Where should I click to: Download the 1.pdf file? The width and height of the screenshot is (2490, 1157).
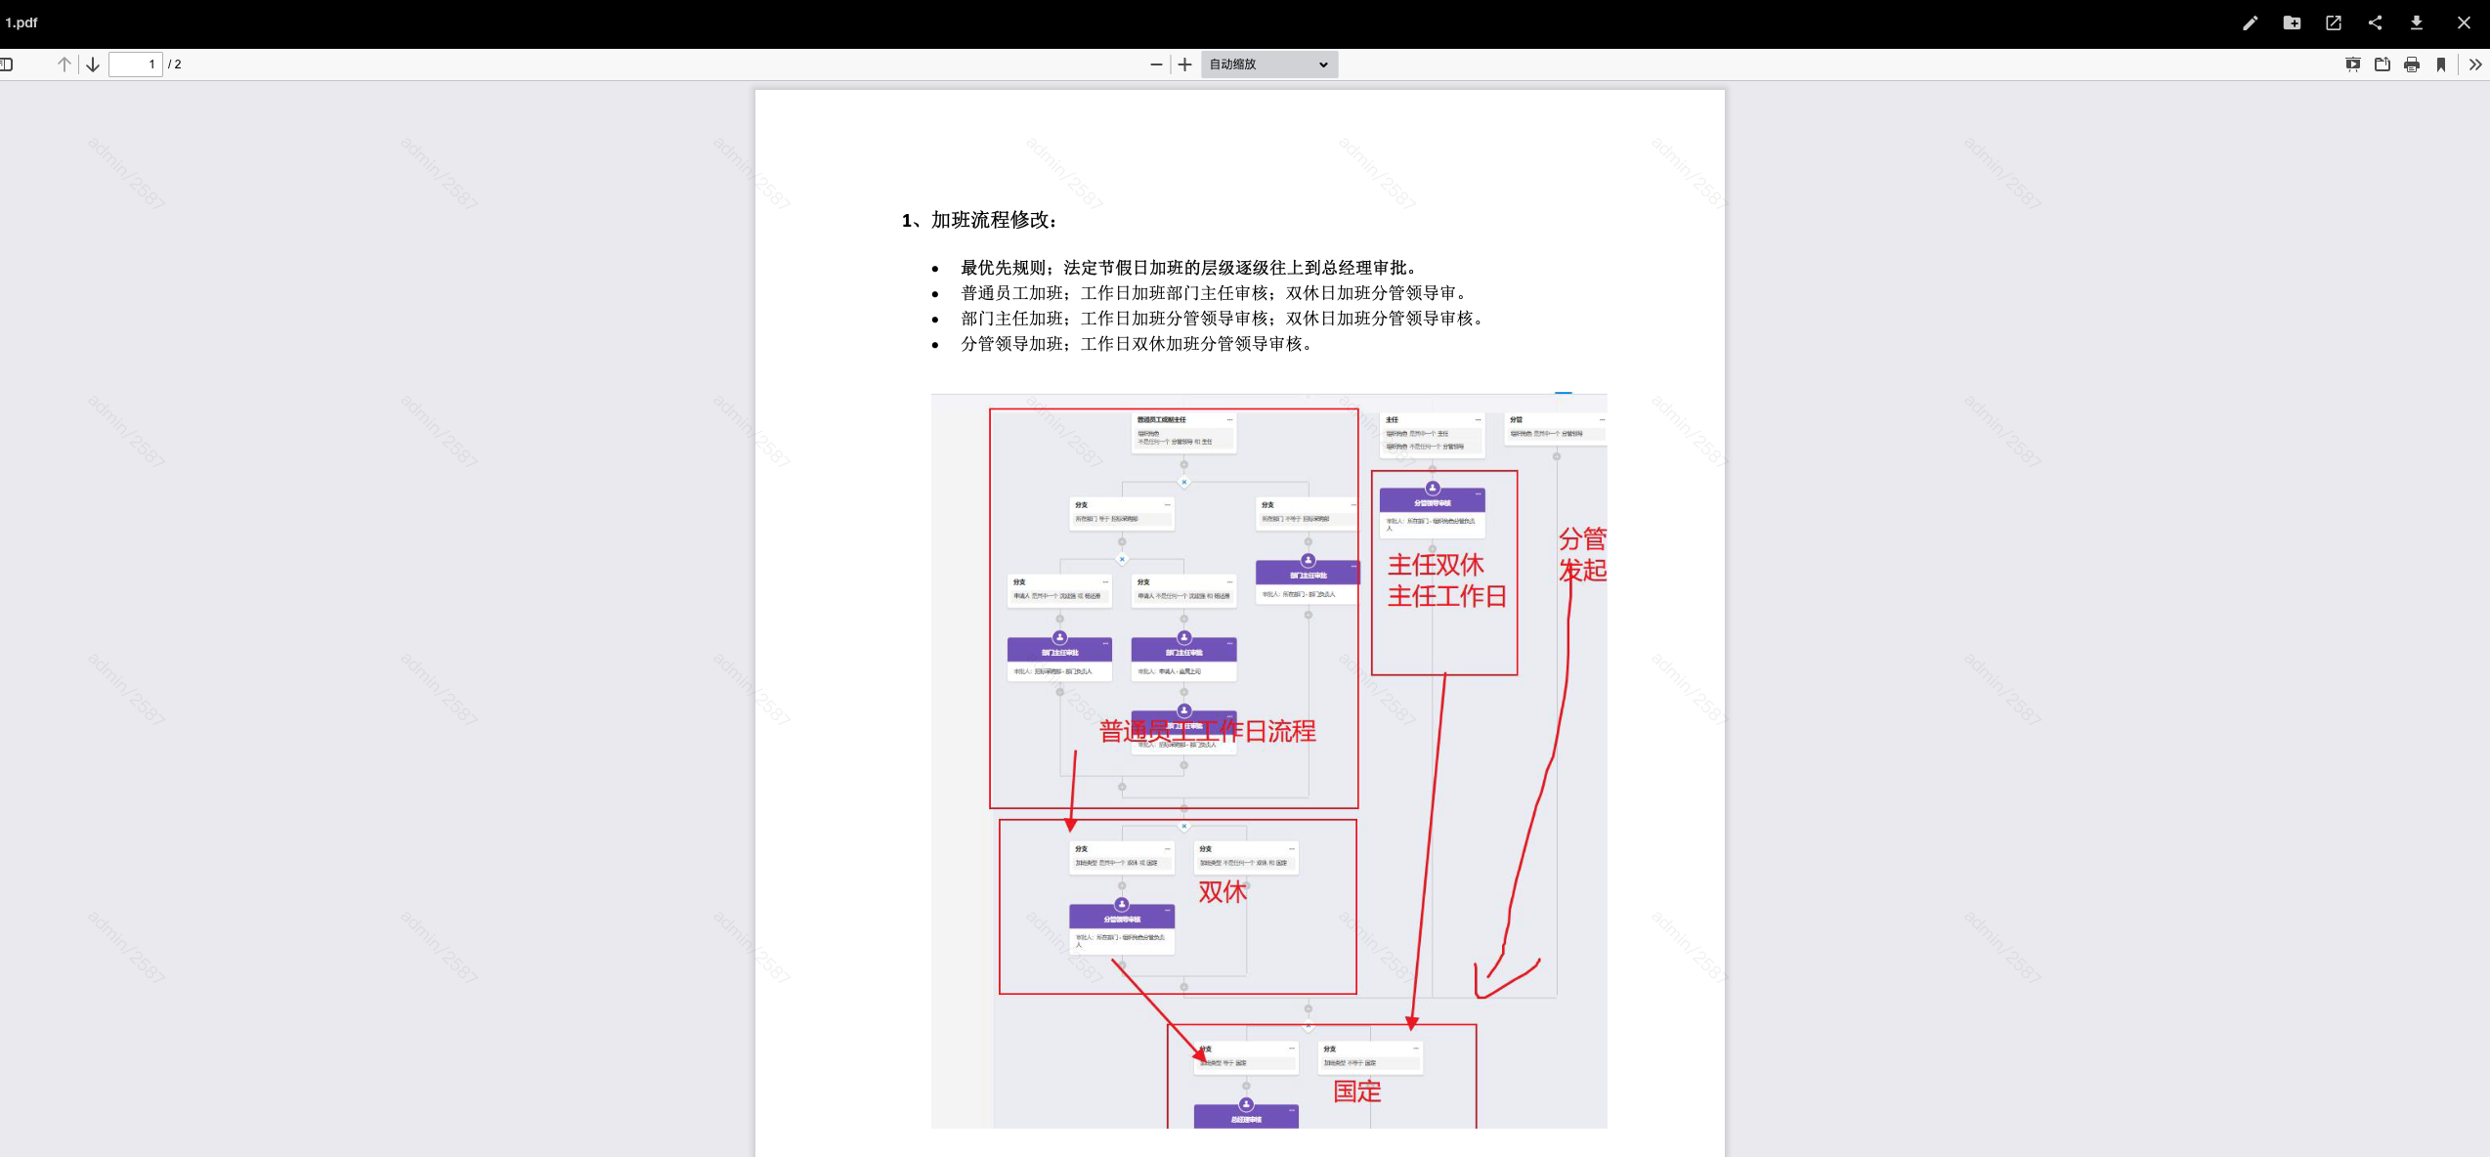[x=2417, y=23]
